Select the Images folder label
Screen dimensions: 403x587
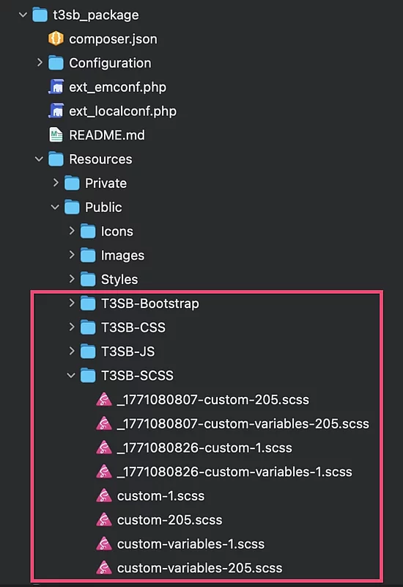[x=122, y=255]
